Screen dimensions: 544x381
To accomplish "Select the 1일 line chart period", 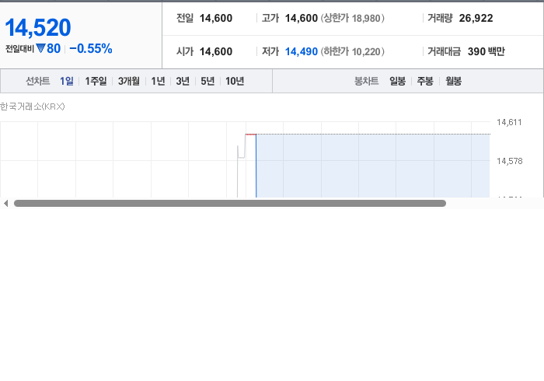I will 67,81.
